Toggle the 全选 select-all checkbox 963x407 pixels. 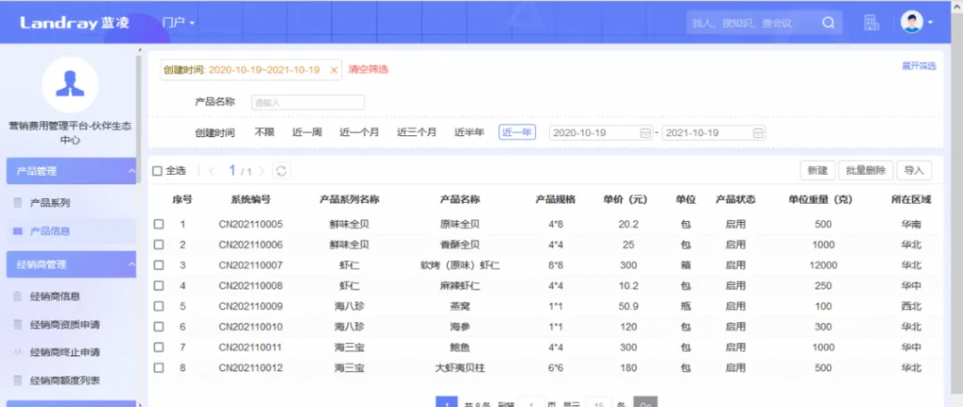158,171
